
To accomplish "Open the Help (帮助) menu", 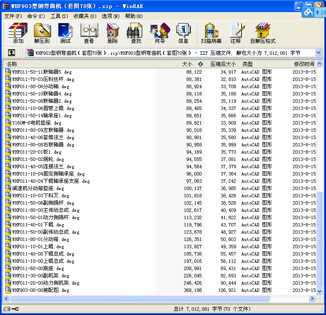I will pyautogui.click(x=134, y=16).
